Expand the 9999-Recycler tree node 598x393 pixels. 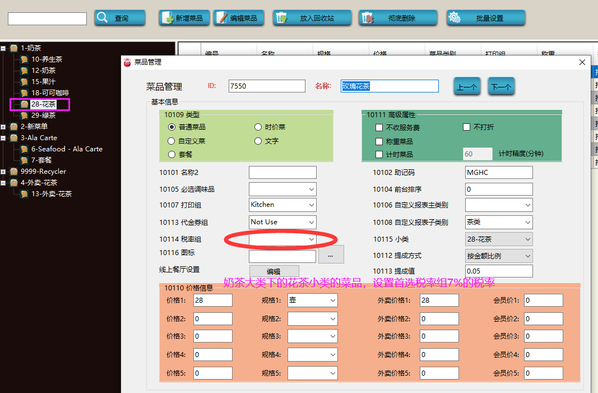pos(3,172)
